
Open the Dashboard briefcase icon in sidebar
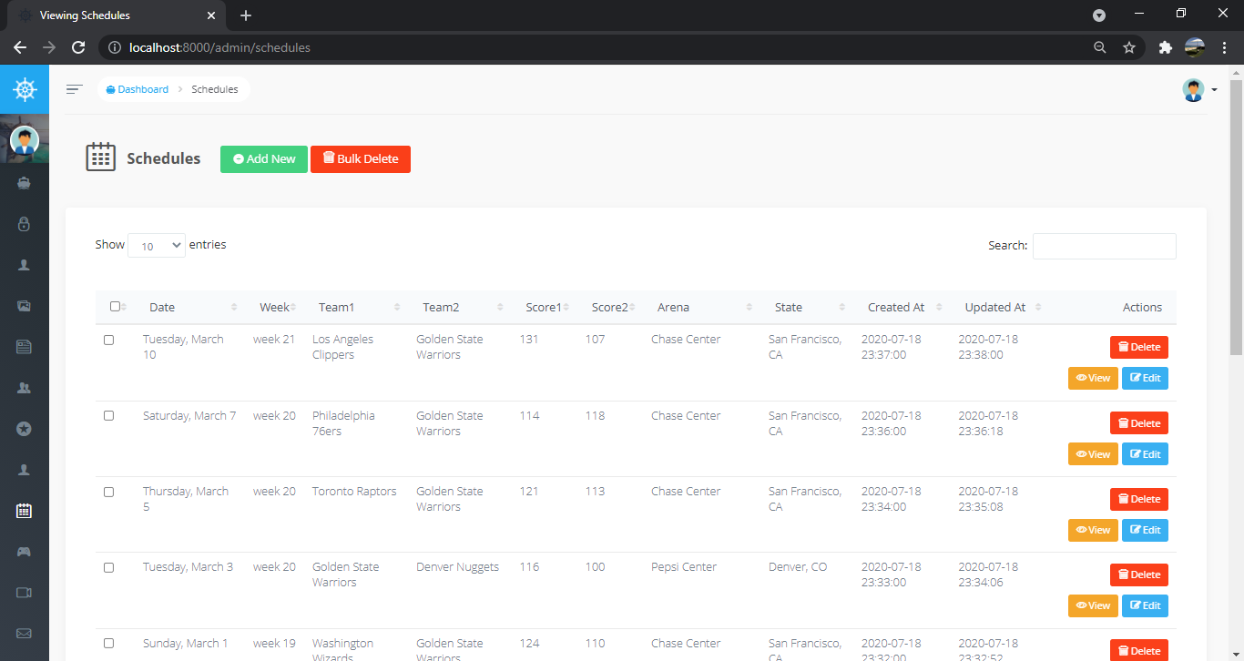(24, 182)
